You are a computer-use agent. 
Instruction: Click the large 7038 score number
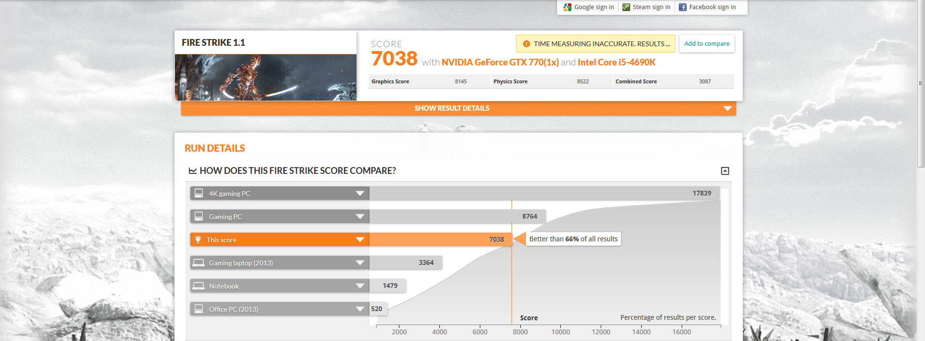pyautogui.click(x=394, y=59)
